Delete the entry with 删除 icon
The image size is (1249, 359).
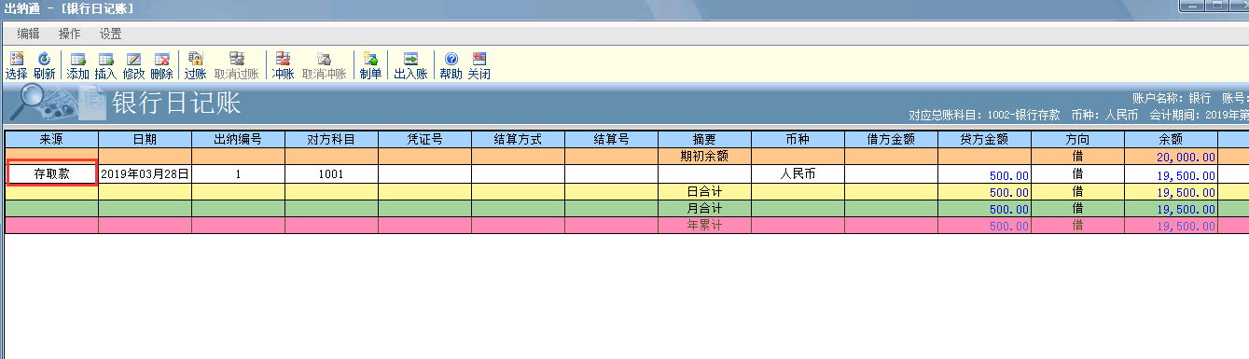[161, 65]
